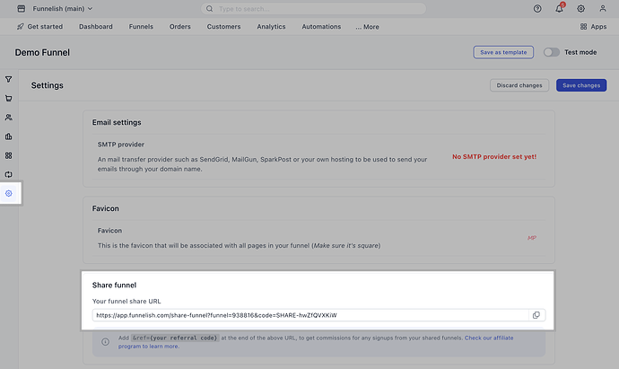Click the shopping cart sidebar icon
This screenshot has height=369, width=619.
pyautogui.click(x=8, y=99)
